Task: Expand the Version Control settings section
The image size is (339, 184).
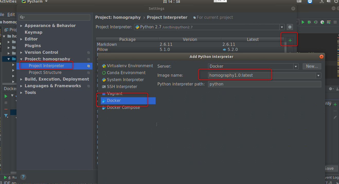Action: (x=21, y=52)
